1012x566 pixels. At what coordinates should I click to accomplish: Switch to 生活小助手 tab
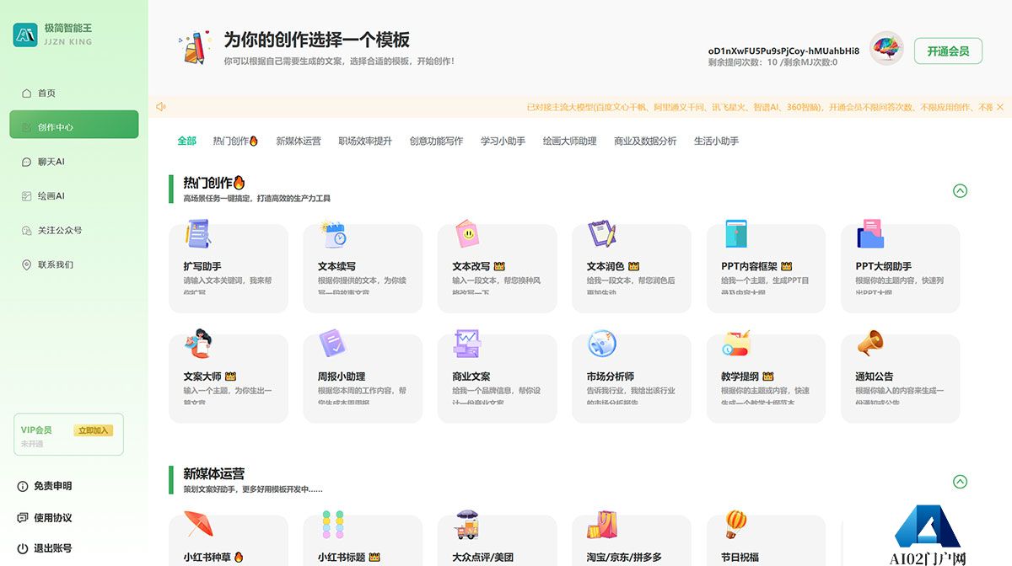click(716, 141)
